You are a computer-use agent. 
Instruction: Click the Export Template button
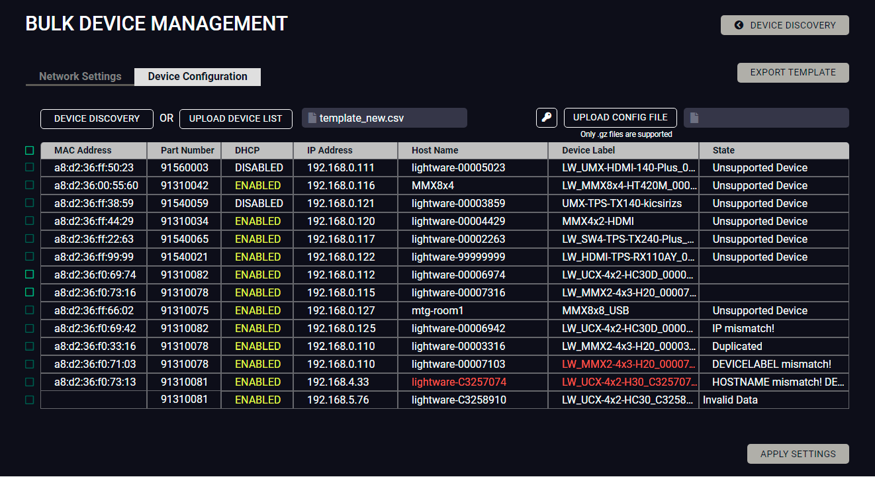pyautogui.click(x=793, y=73)
